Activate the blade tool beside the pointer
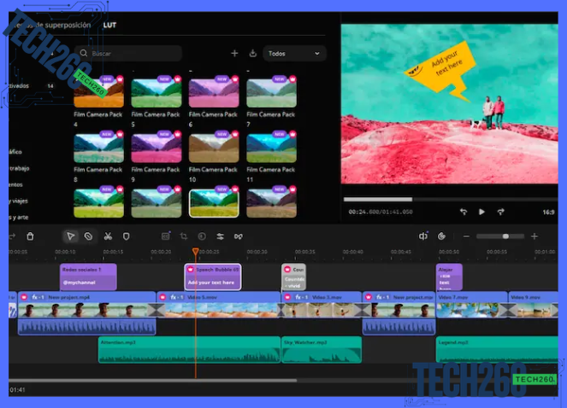Image resolution: width=567 pixels, height=408 pixels. coord(88,236)
